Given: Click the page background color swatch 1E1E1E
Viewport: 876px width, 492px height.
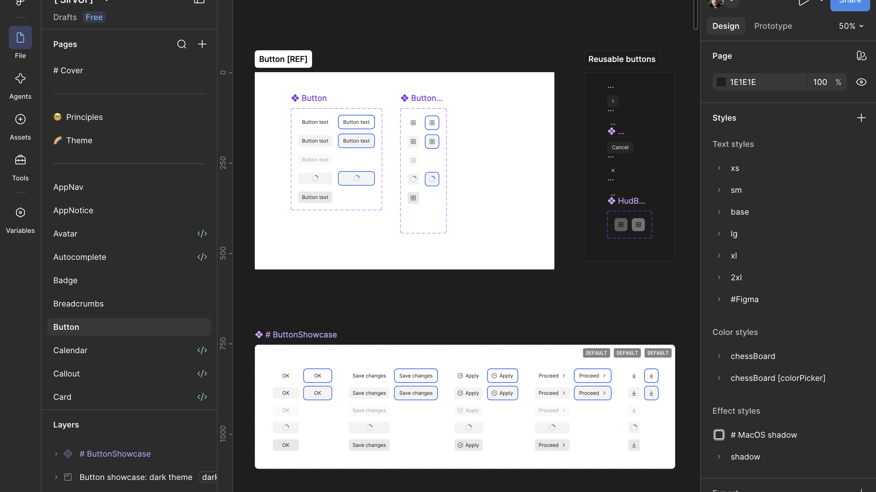Looking at the screenshot, I should 721,82.
